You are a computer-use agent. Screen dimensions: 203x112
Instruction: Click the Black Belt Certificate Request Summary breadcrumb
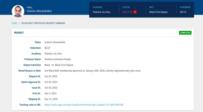[43, 23]
